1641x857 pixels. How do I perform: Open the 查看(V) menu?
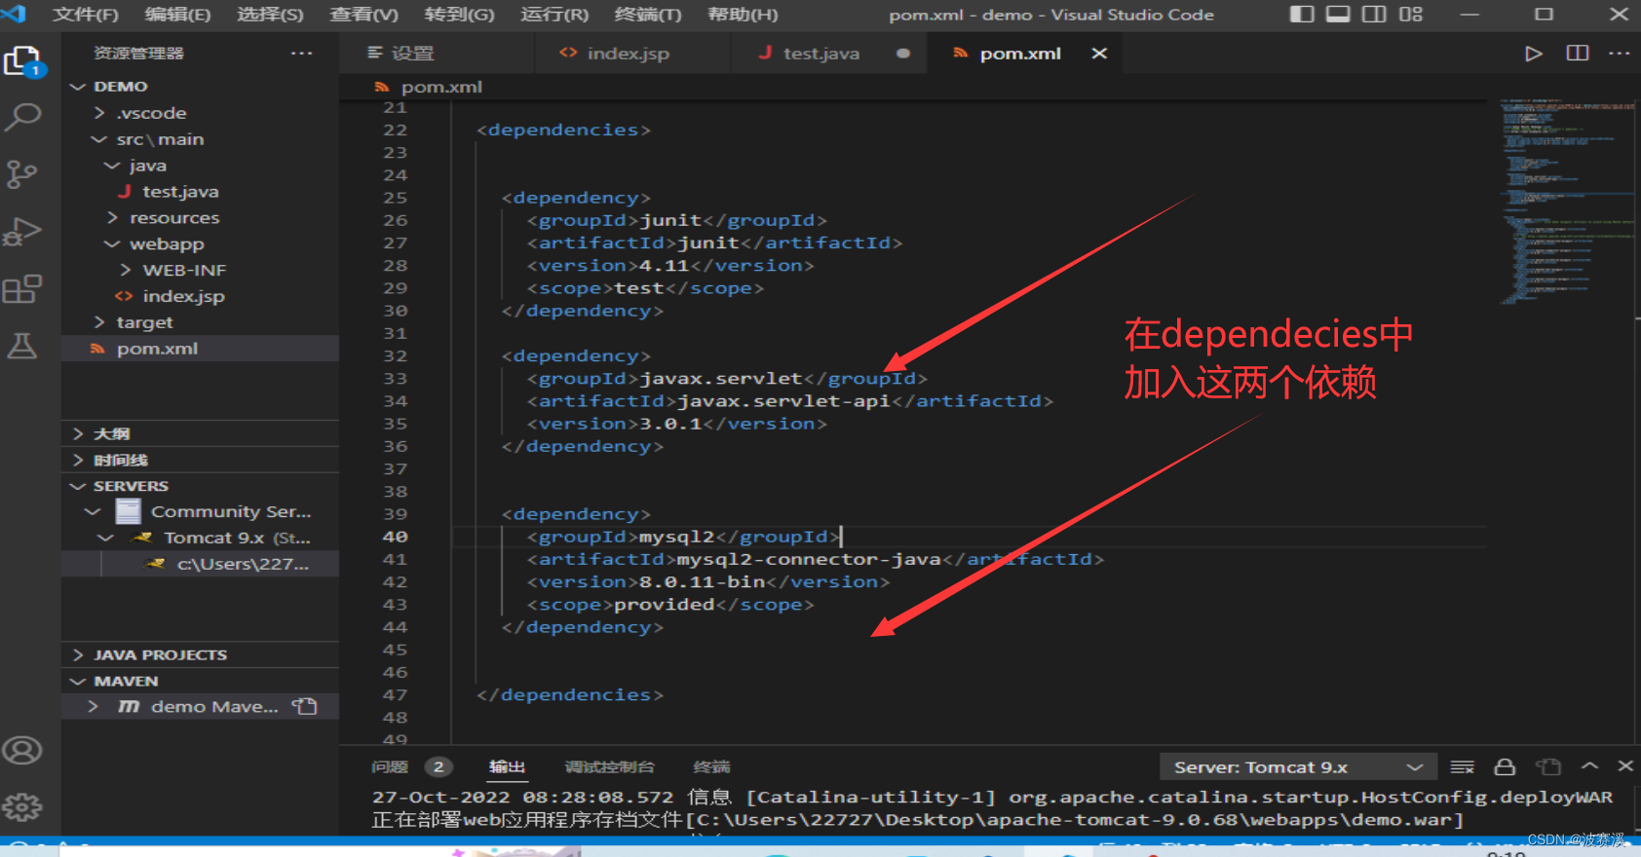pyautogui.click(x=363, y=15)
